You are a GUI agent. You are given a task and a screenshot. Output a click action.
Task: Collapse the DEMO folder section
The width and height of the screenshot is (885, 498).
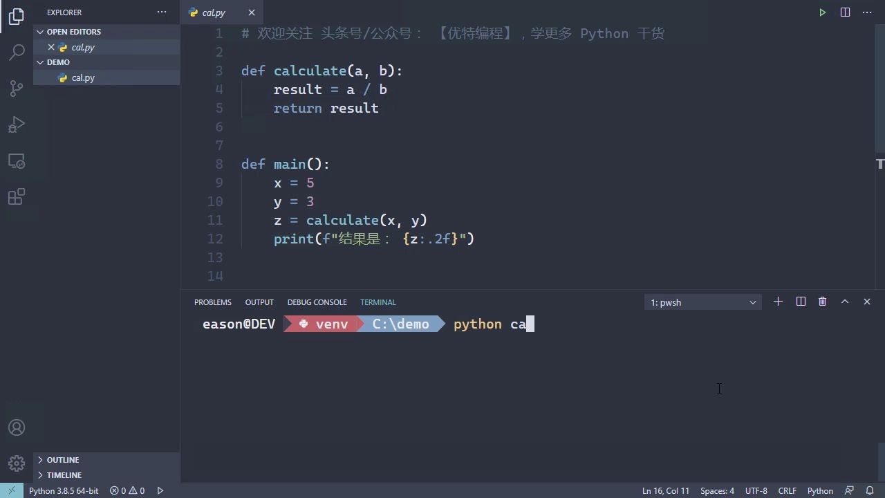pyautogui.click(x=106, y=62)
